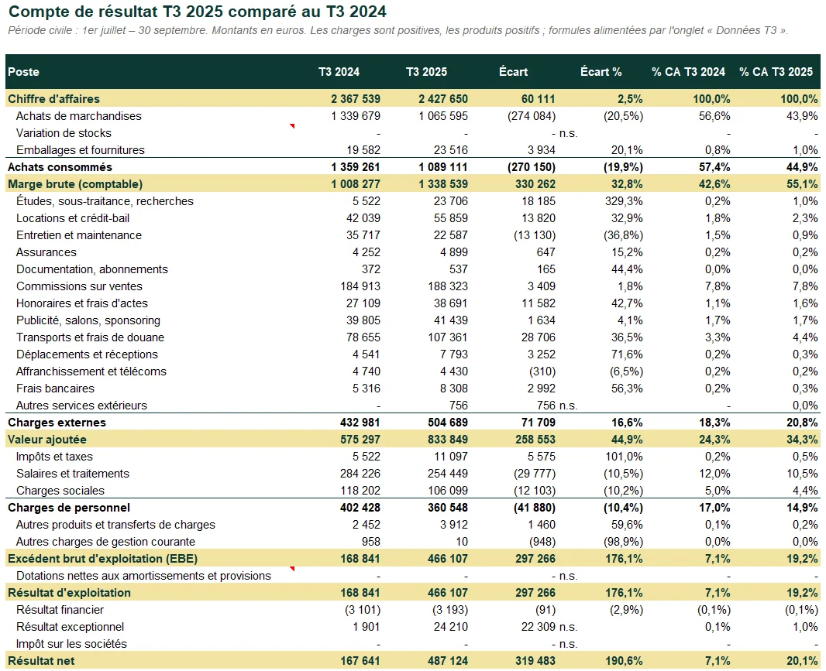The width and height of the screenshot is (826, 671).
Task: Select 'Études, sous-traitance, recherches' label
Action: click(105, 201)
